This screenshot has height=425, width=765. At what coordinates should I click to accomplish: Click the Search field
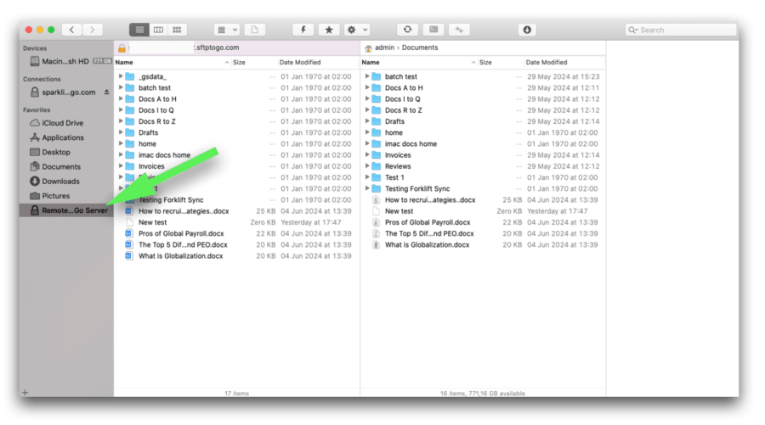pos(681,30)
